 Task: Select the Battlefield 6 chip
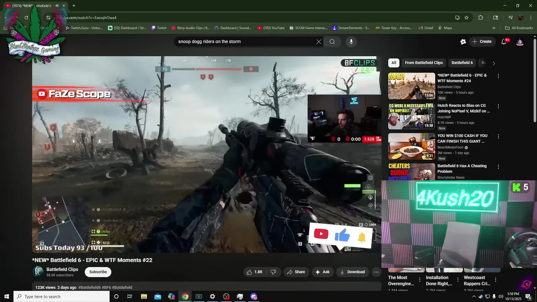(462, 63)
